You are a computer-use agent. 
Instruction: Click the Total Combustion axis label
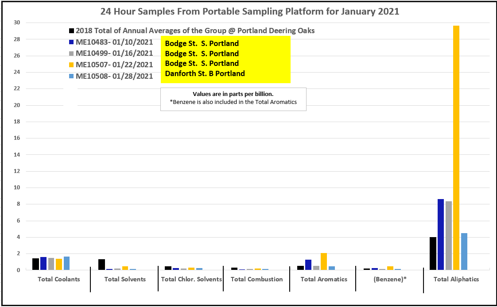(256, 279)
